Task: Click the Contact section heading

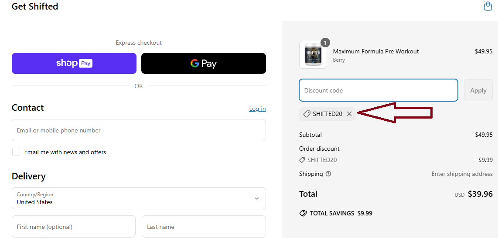Action: pos(27,108)
